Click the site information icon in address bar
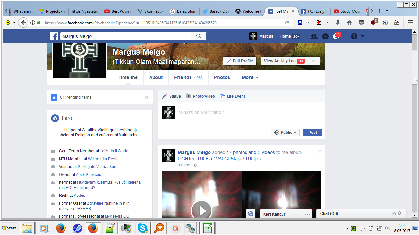419x235 pixels. [x=33, y=23]
